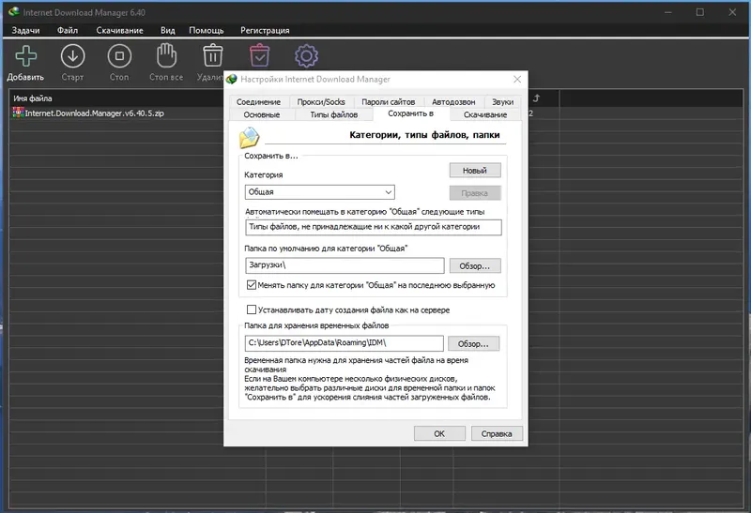Switch to the Прокси/Socks tab
The image size is (751, 513).
tap(321, 102)
